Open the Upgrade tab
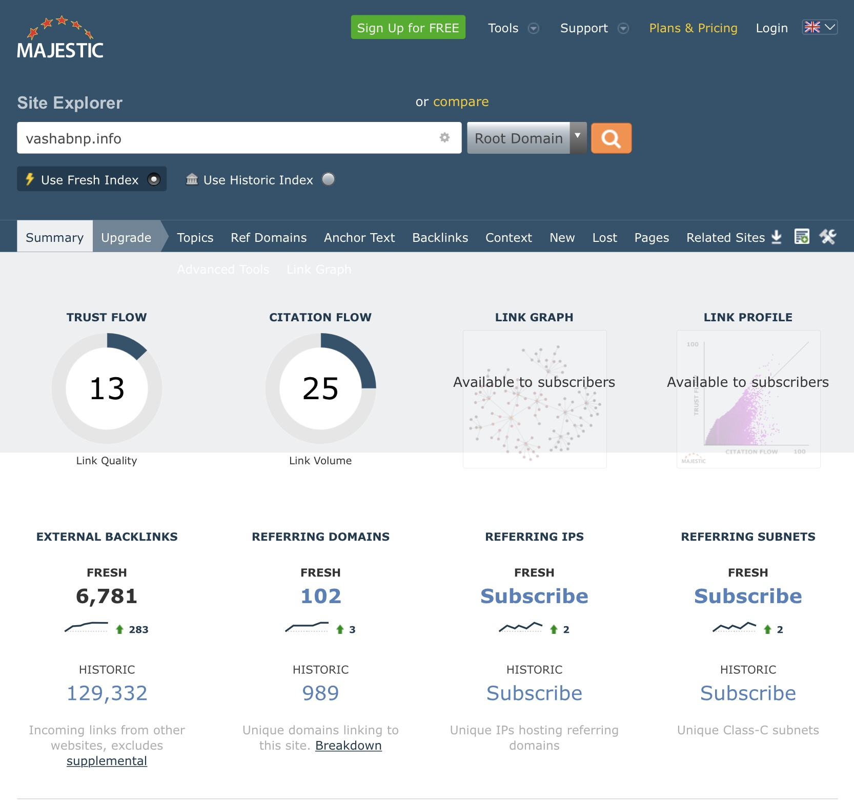This screenshot has width=854, height=804. coord(126,237)
